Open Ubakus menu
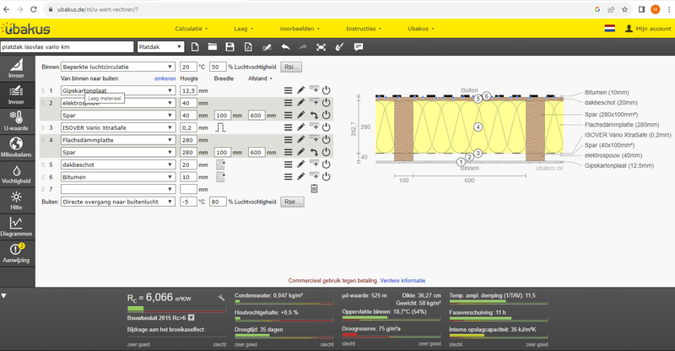 click(421, 29)
